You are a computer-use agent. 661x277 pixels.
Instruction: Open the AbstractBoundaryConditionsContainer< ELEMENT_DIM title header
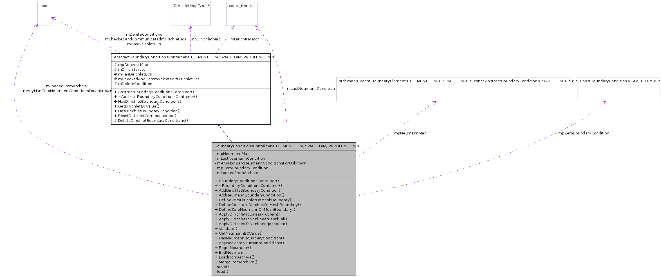click(191, 57)
